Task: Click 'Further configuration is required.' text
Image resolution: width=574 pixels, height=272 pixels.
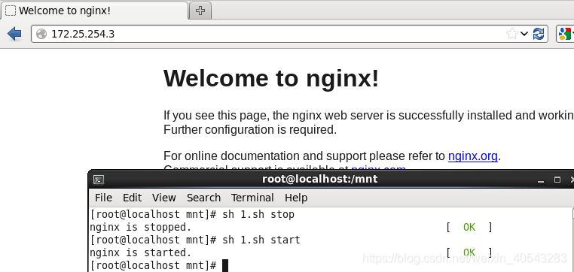Action: (x=250, y=129)
